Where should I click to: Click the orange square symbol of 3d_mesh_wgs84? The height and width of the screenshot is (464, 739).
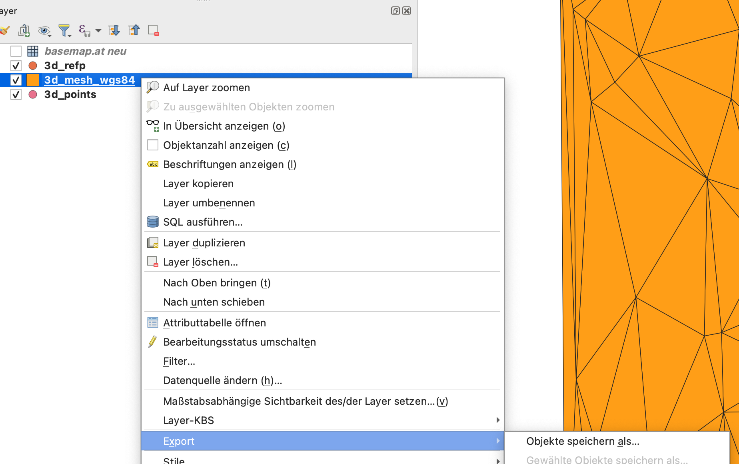coord(33,80)
